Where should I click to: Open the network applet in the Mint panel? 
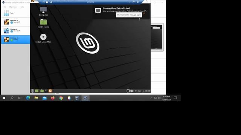tap(128, 91)
